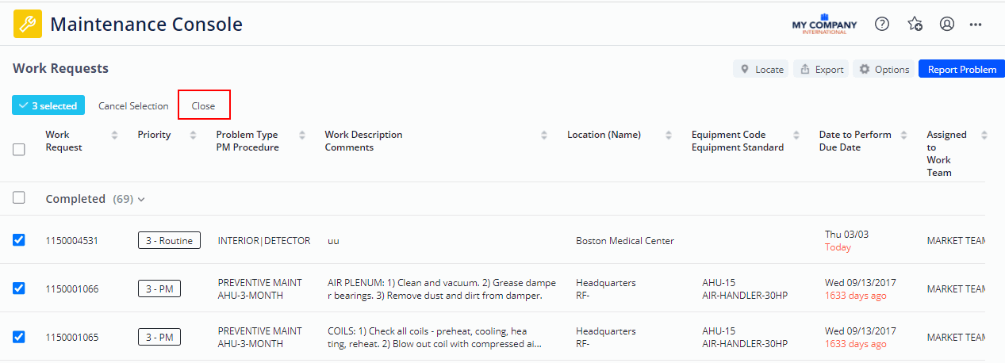Click the add-to-favorites star icon

(915, 24)
